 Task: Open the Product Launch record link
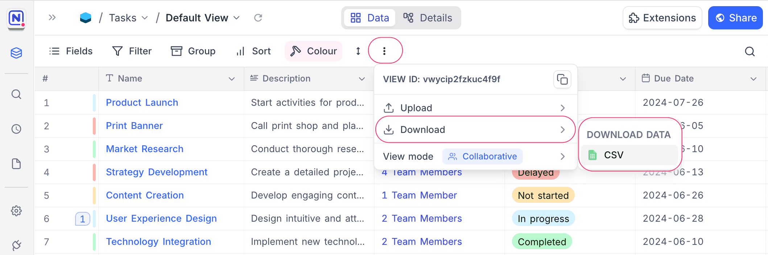(x=142, y=103)
